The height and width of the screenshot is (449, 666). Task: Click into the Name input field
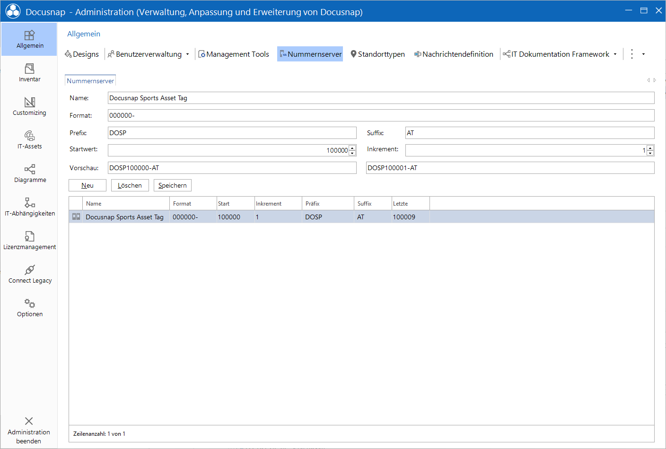click(381, 98)
